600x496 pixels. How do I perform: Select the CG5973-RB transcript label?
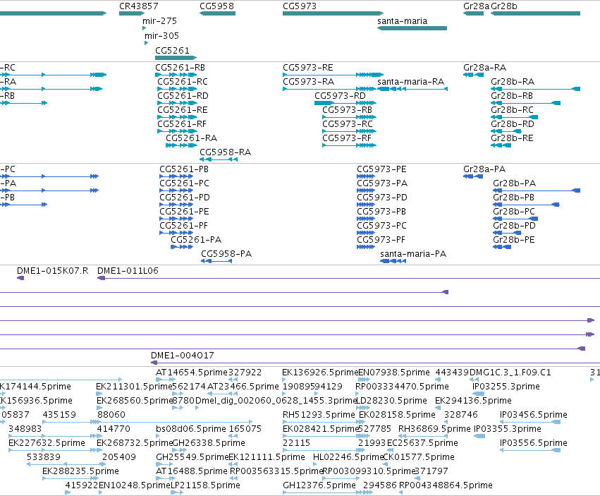pyautogui.click(x=348, y=110)
